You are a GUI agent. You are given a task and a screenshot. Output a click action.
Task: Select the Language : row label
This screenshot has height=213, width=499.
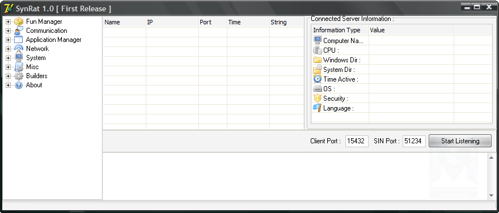coord(339,108)
